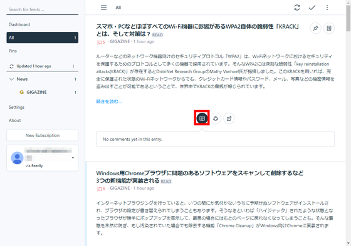Click the 'No comments yet in this entry.' text

[132, 139]
